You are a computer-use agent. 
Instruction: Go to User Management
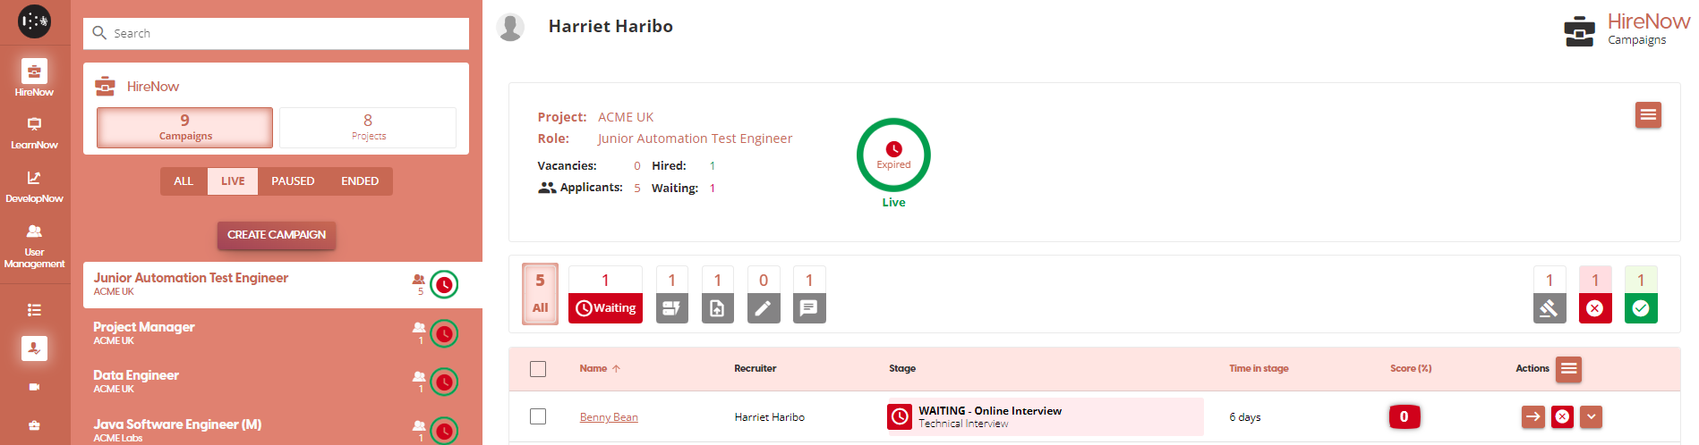coord(34,245)
